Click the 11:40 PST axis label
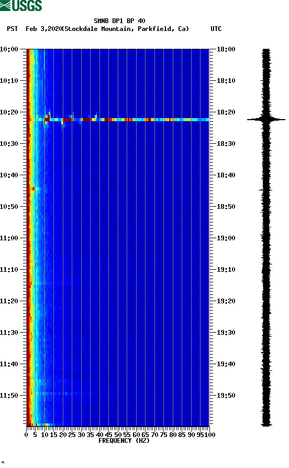 coord(9,364)
